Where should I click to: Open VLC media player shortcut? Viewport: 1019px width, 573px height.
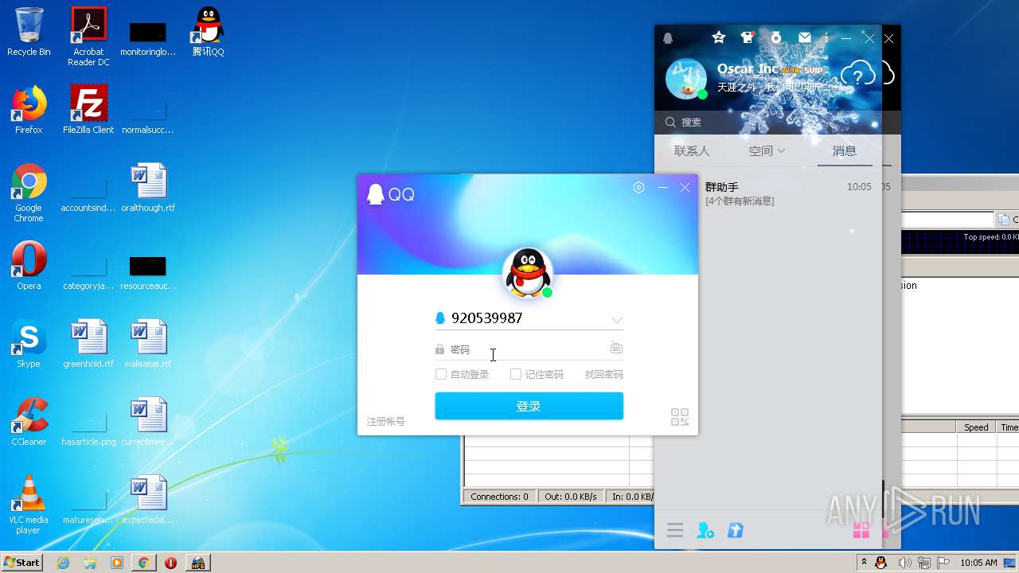click(x=29, y=505)
